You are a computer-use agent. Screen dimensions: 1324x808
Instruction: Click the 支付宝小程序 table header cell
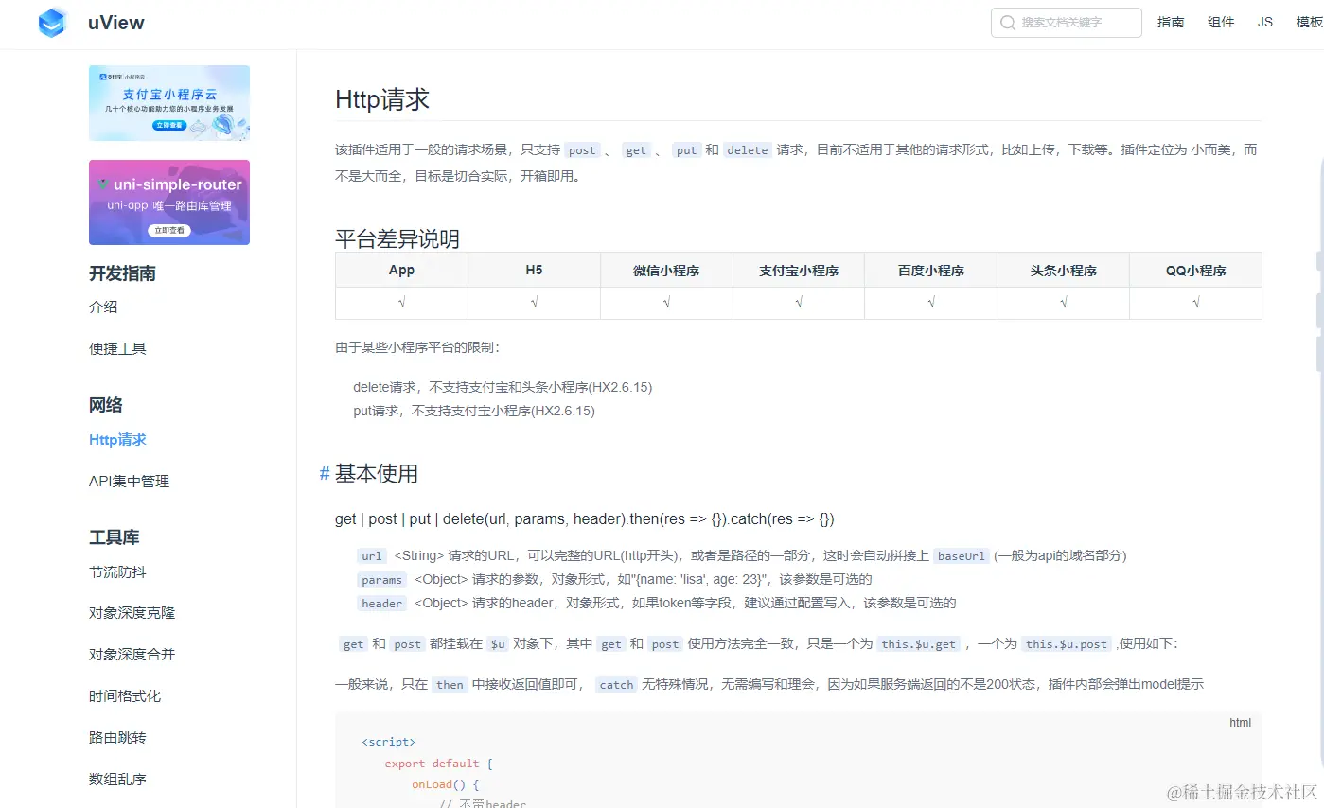click(x=799, y=271)
